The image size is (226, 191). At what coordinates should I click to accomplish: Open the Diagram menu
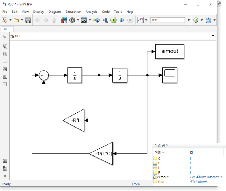click(x=55, y=12)
